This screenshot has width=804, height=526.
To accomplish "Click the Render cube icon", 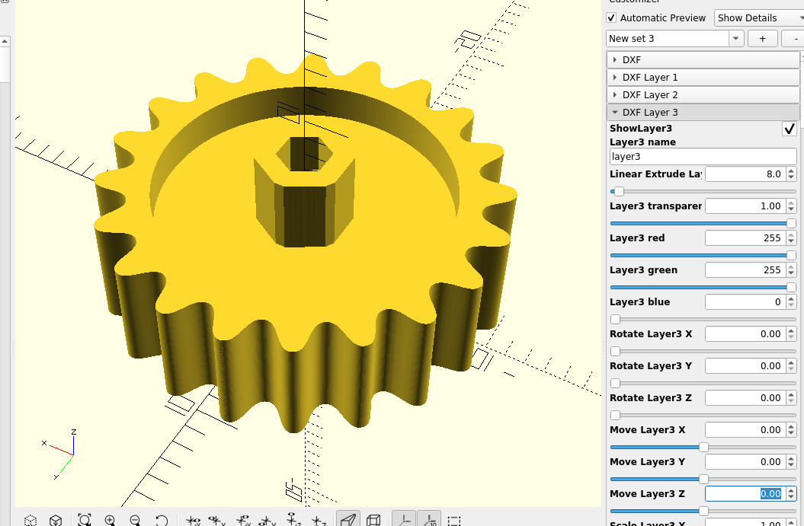I will pyautogui.click(x=56, y=521).
